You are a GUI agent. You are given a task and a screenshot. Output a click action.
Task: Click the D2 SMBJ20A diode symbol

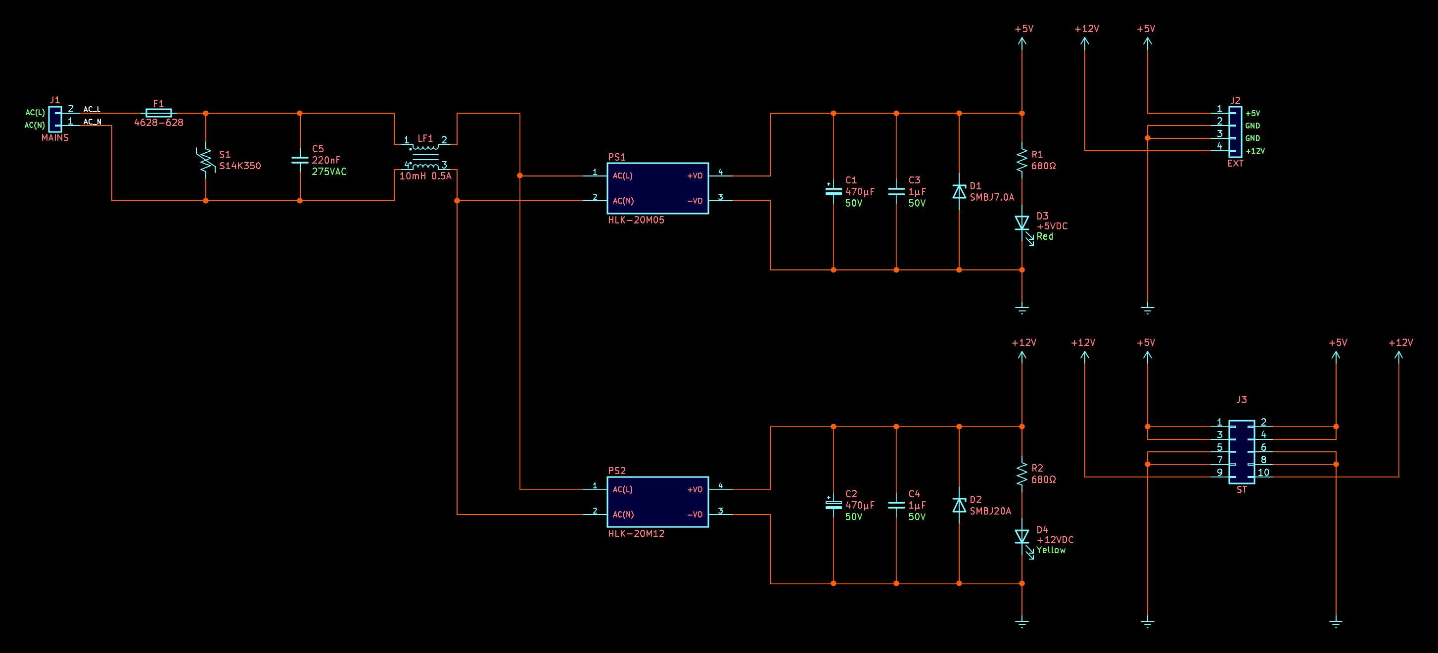coord(959,505)
